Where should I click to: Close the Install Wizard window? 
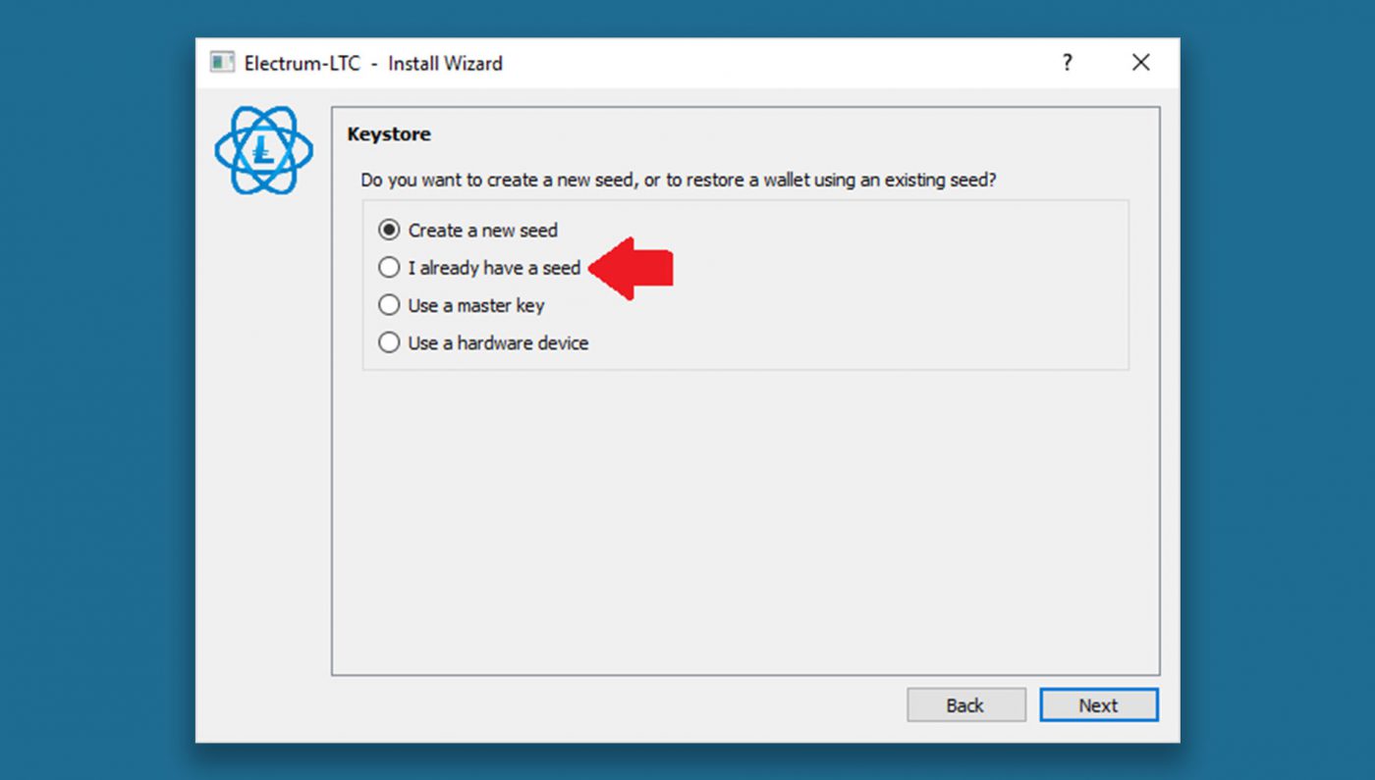pyautogui.click(x=1140, y=63)
